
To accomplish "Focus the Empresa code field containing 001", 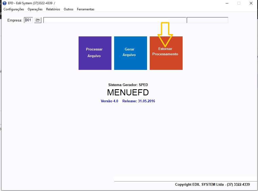I will tap(29, 20).
